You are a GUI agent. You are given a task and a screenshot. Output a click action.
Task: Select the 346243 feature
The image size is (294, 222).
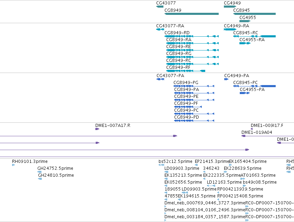[x=204, y=172]
